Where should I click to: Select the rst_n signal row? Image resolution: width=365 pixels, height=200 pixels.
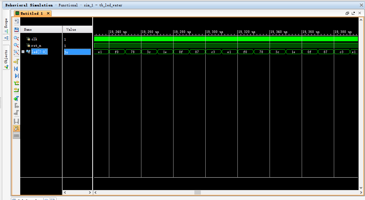tap(36, 46)
